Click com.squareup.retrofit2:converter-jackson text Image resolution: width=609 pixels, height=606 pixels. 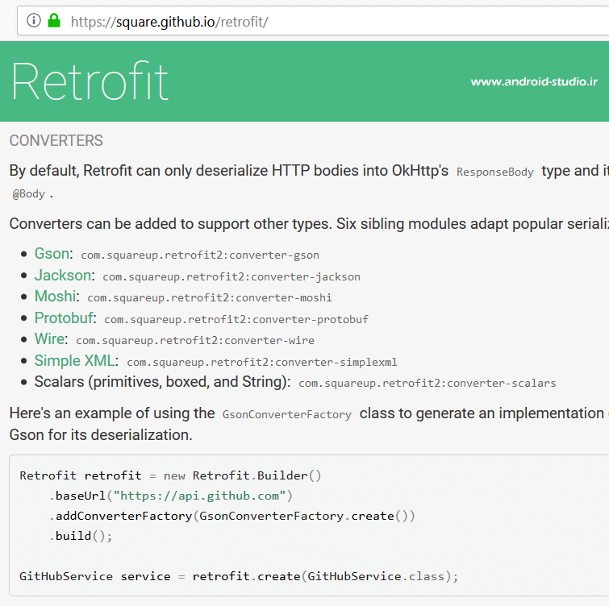coord(232,277)
